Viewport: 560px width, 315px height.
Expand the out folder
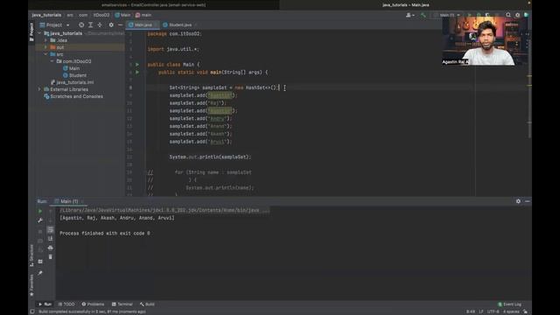[46, 47]
